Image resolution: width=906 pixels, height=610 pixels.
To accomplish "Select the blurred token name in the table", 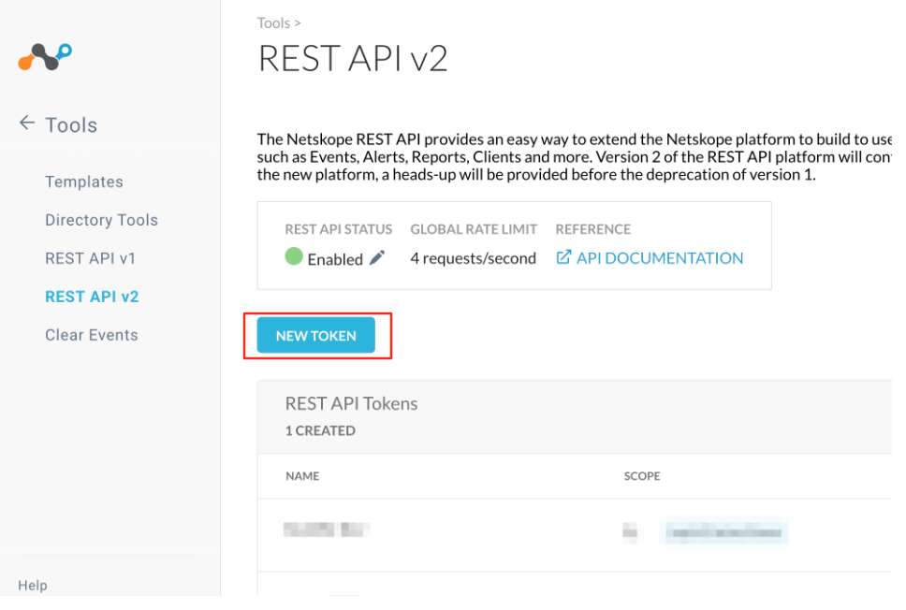I will click(x=327, y=530).
